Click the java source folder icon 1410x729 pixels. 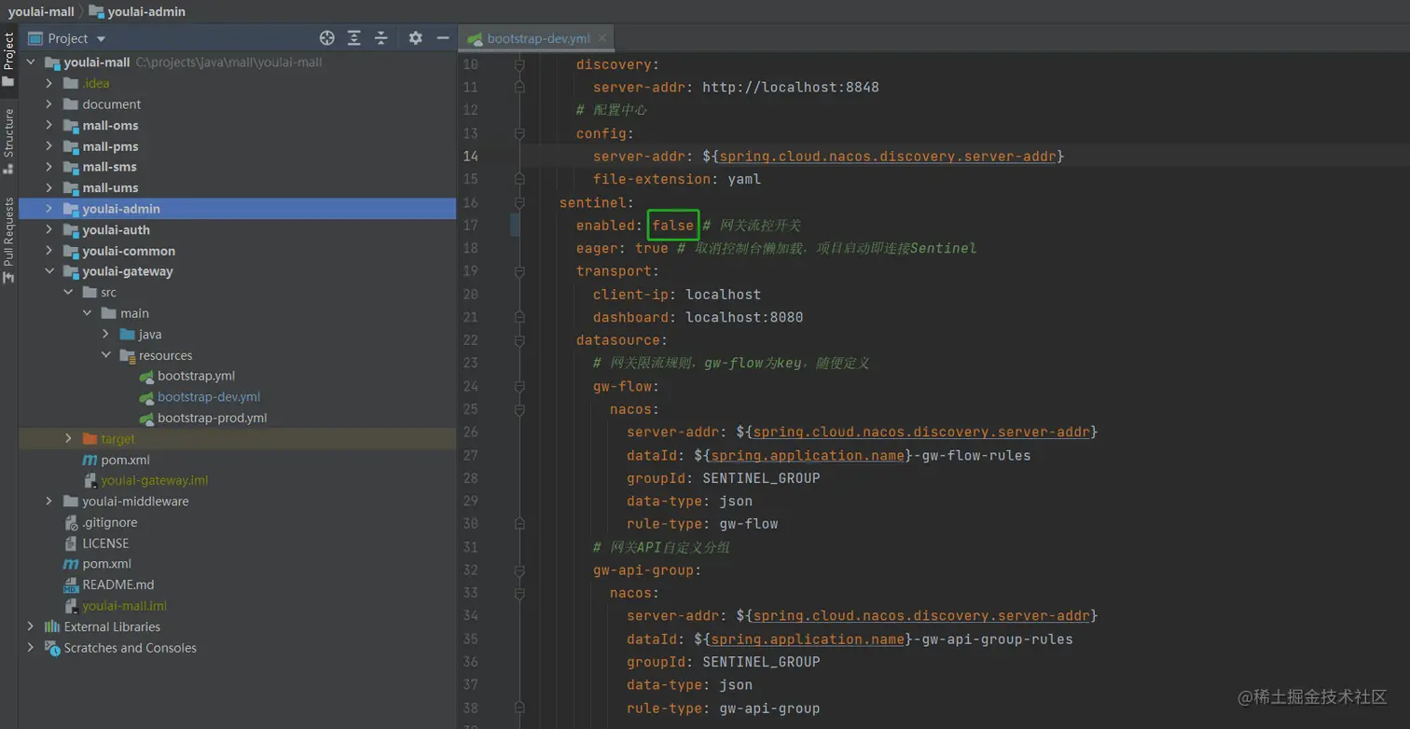tap(127, 334)
